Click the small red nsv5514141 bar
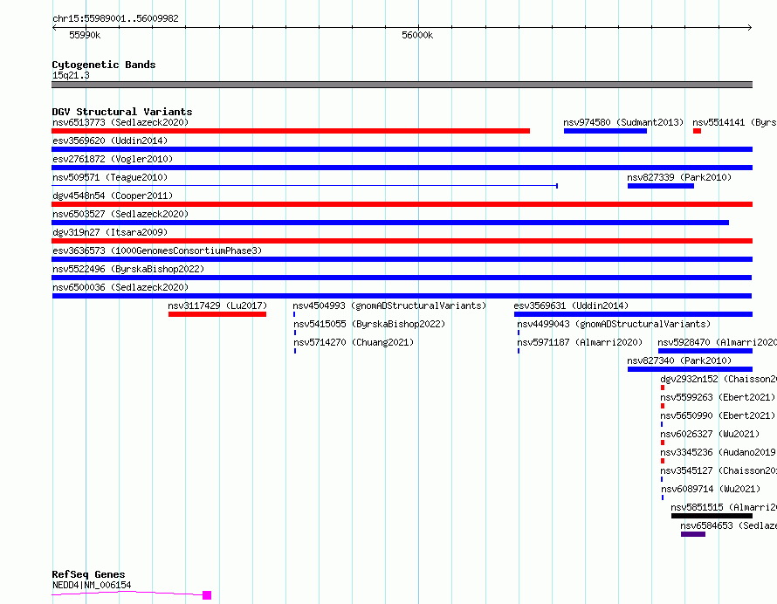Image resolution: width=777 pixels, height=604 pixels. (x=697, y=131)
